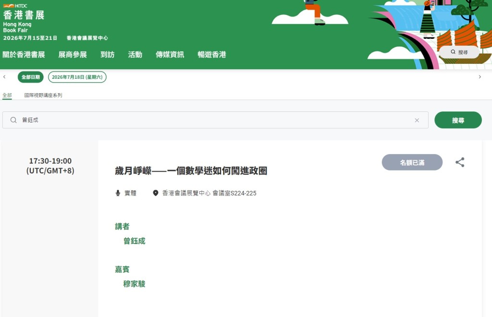This screenshot has width=492, height=317.
Task: Click the (UTC/GMT+8) timezone text
Action: tap(50, 171)
